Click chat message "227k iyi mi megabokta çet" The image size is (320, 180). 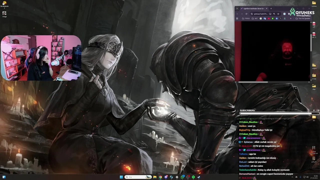coord(266,146)
